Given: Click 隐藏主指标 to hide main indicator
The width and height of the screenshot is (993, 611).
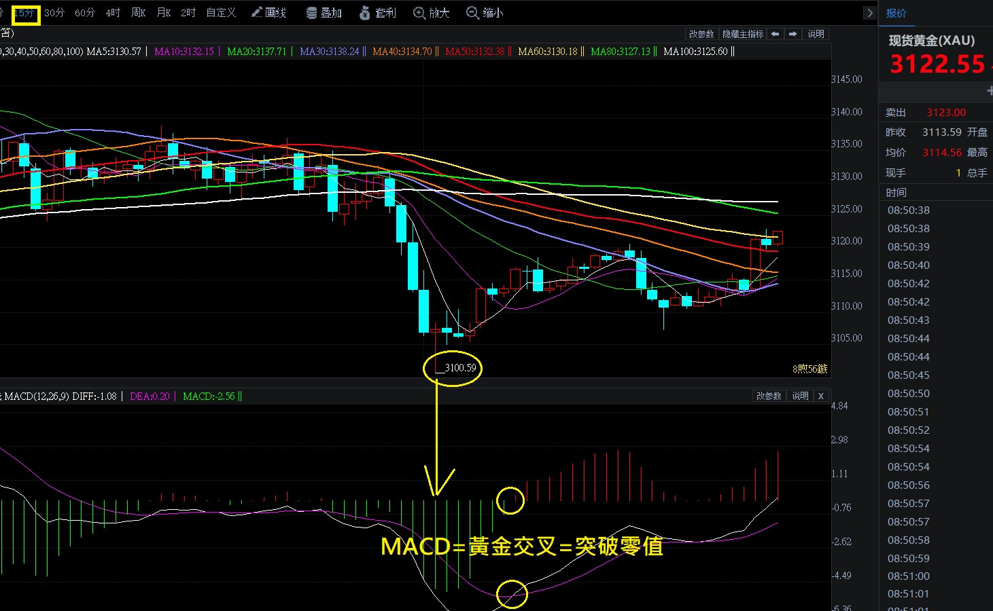Looking at the screenshot, I should pyautogui.click(x=743, y=34).
